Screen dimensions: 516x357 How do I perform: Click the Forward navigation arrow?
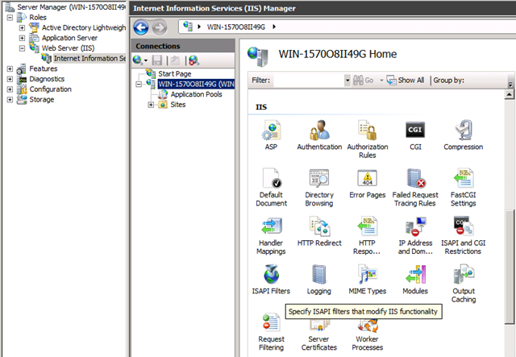pos(160,27)
